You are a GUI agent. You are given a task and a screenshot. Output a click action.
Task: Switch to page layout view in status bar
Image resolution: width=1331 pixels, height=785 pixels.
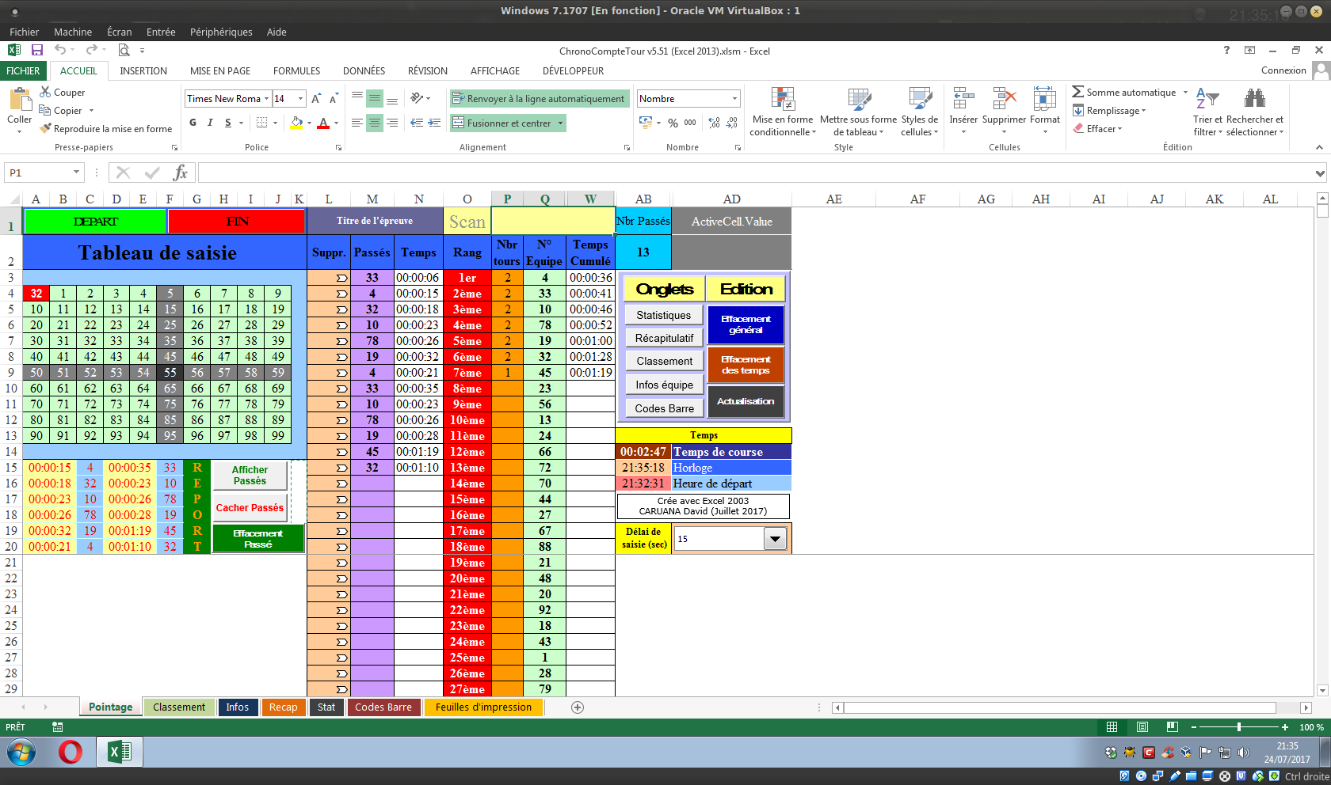(x=1142, y=727)
